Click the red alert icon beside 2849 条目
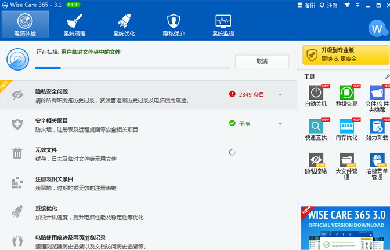The image size is (390, 250). point(232,94)
